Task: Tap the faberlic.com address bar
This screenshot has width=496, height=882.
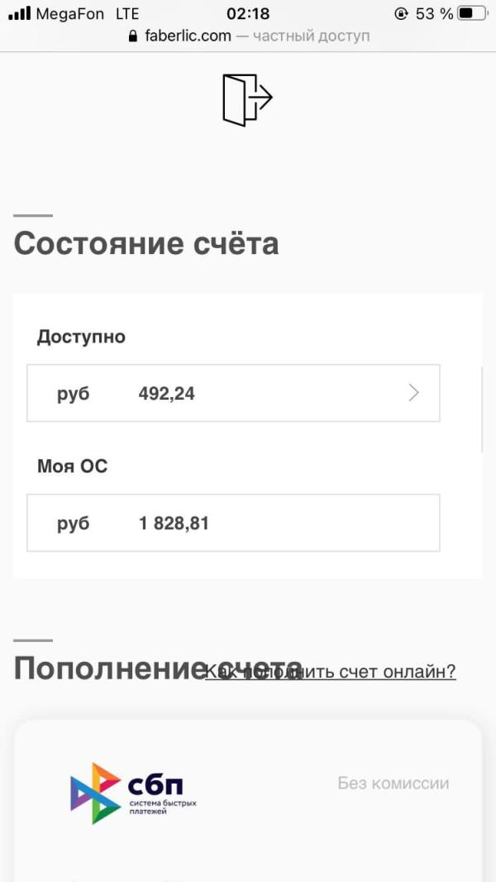Action: [x=248, y=36]
